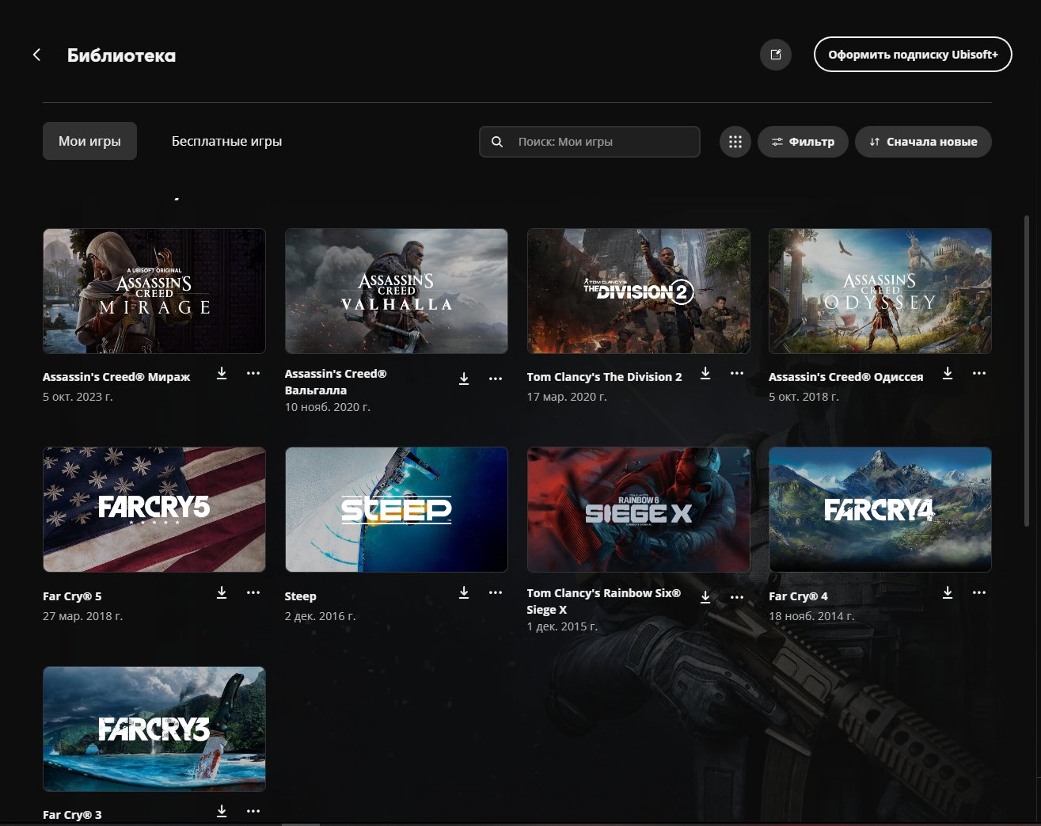Open the Assassin's Creed Odyssey cover thumbnail
1041x826 pixels.
click(x=880, y=291)
